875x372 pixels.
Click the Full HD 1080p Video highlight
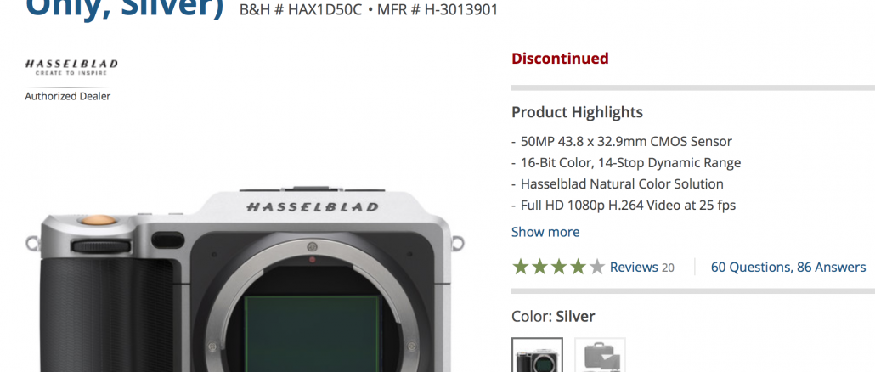tap(624, 206)
